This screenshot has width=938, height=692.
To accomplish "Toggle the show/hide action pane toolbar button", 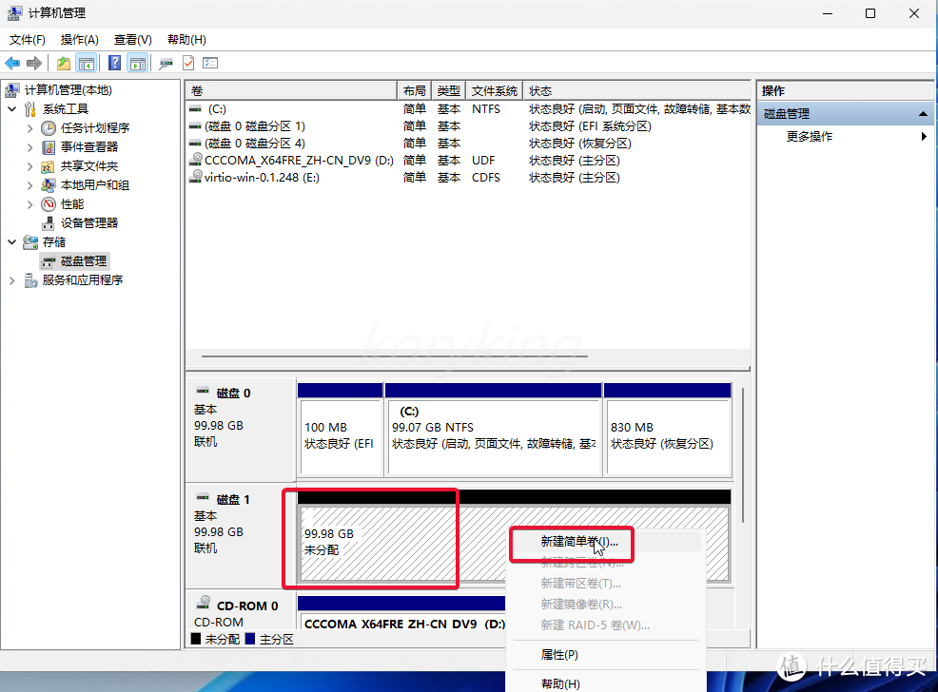I will point(137,63).
